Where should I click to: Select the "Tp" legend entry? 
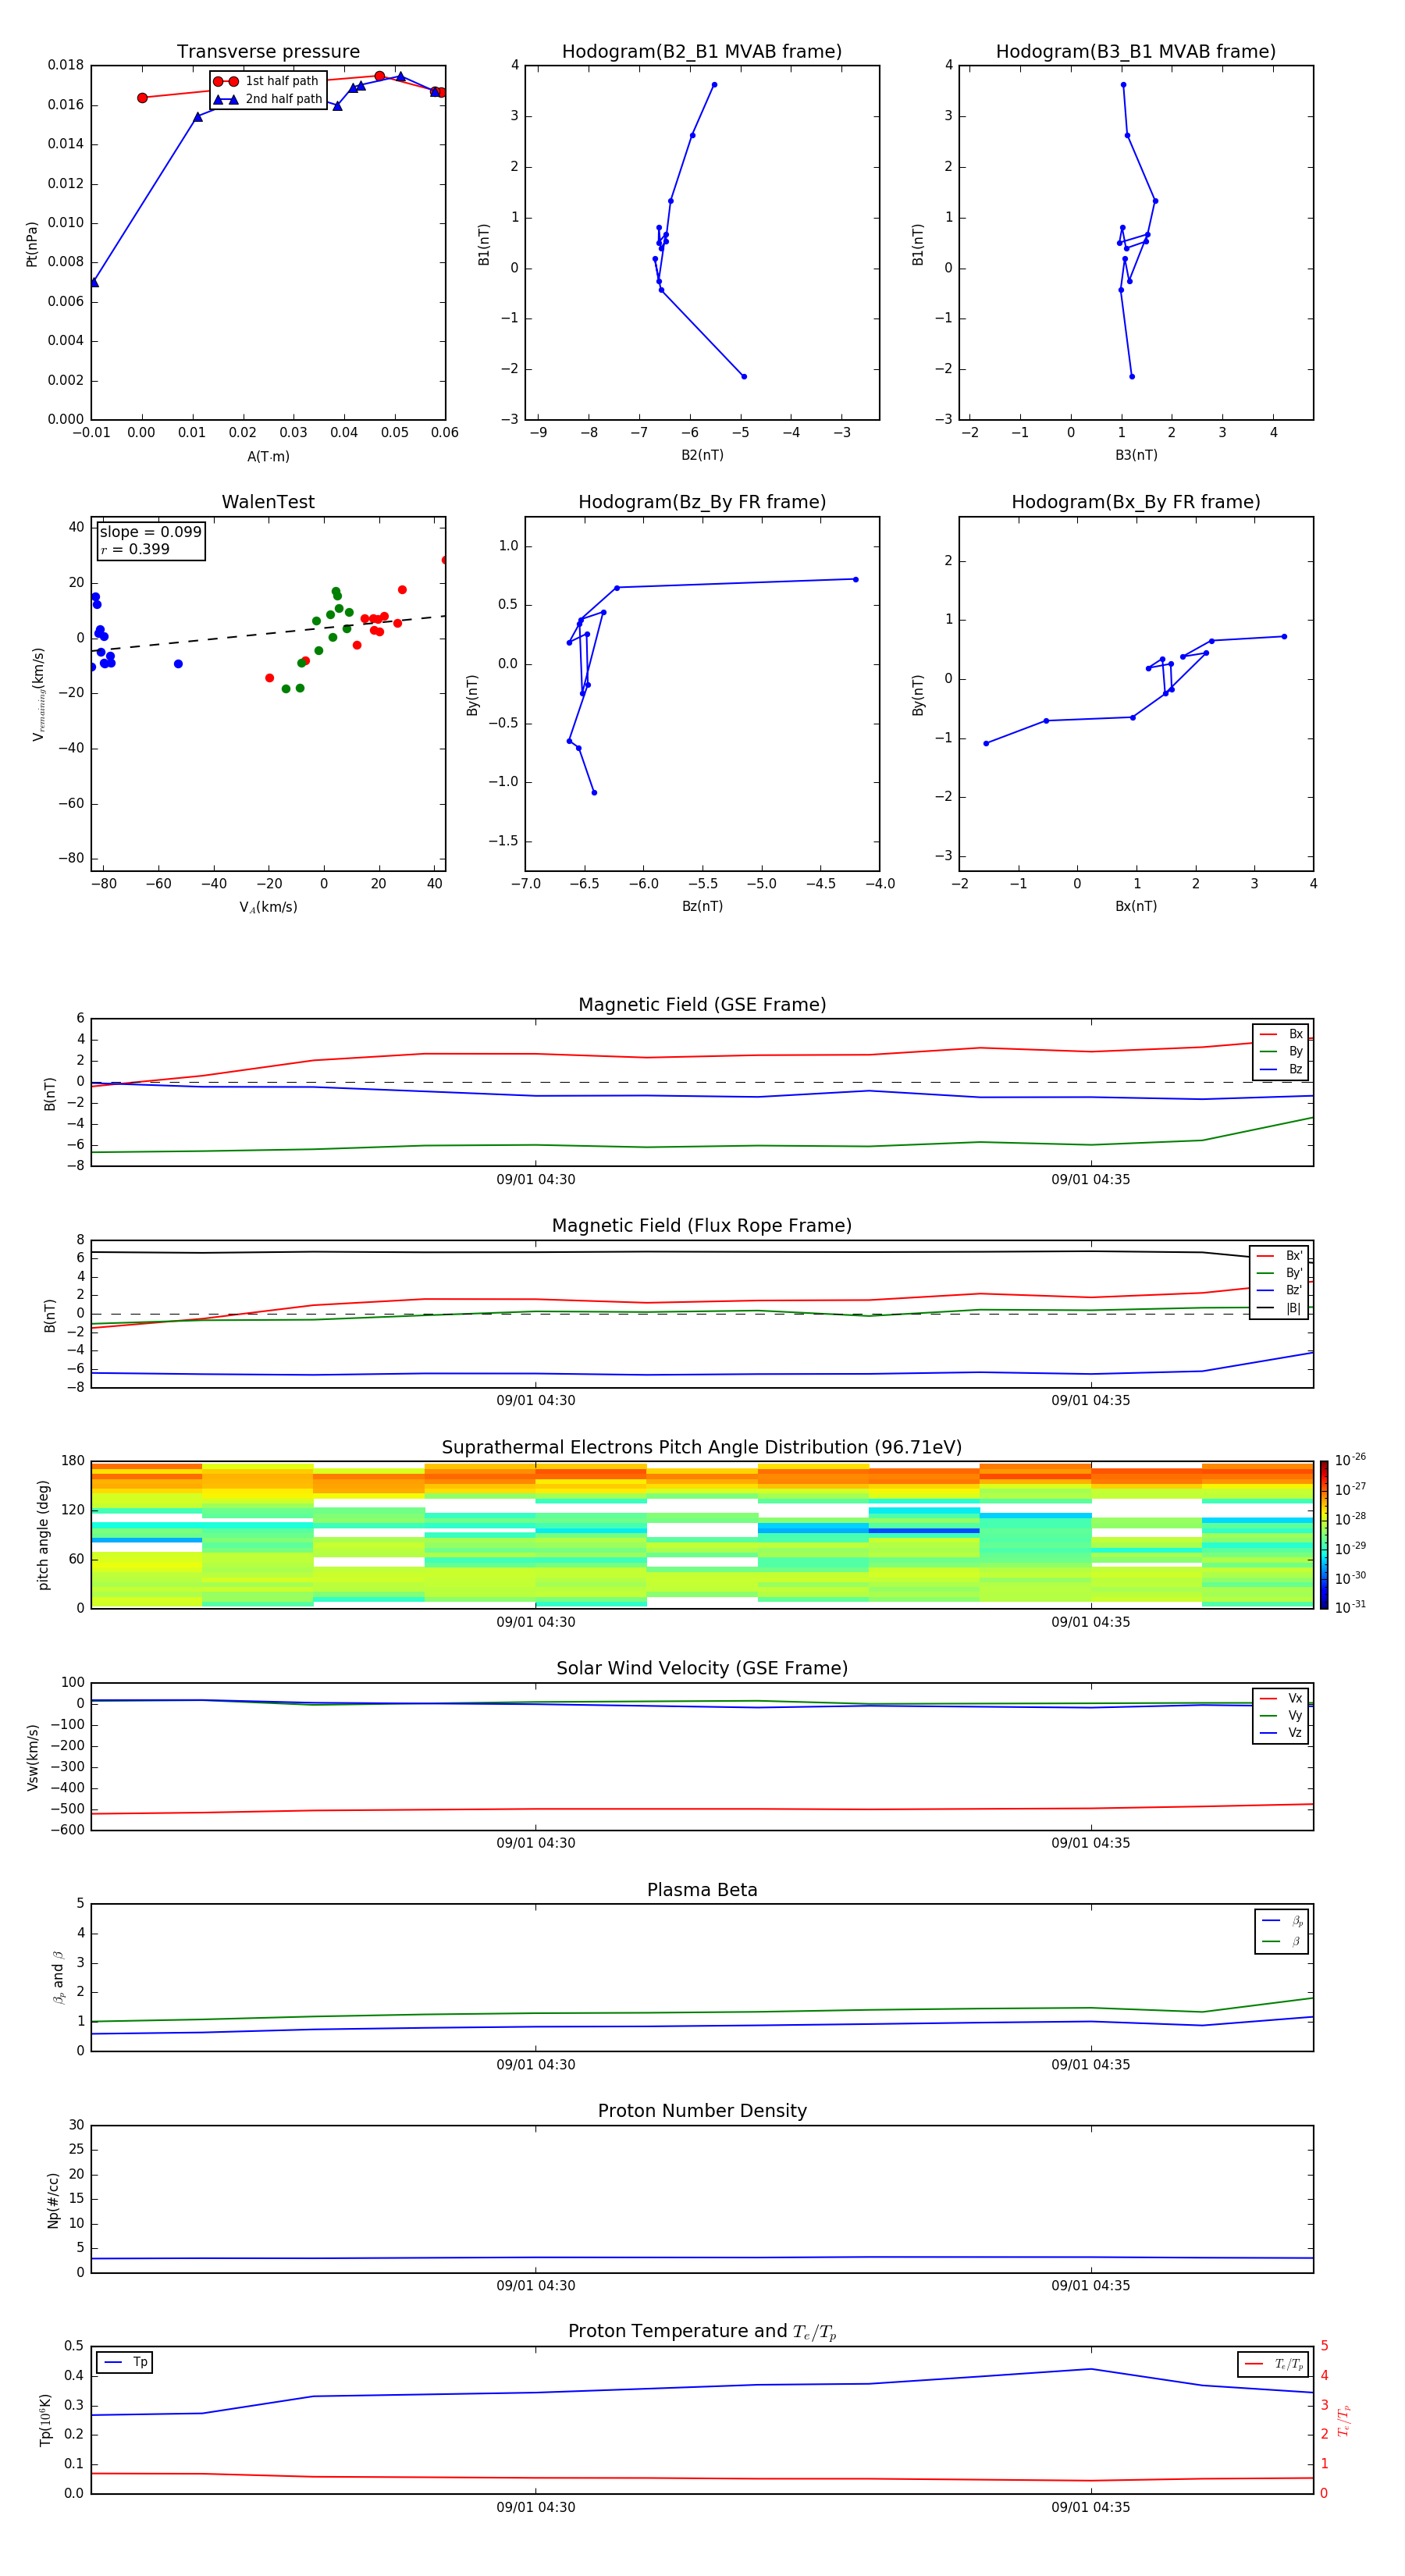point(124,2362)
